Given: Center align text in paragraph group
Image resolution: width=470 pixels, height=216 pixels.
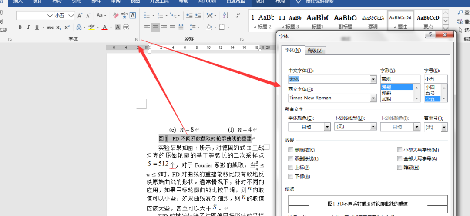Looking at the screenshot, I should click(155, 27).
